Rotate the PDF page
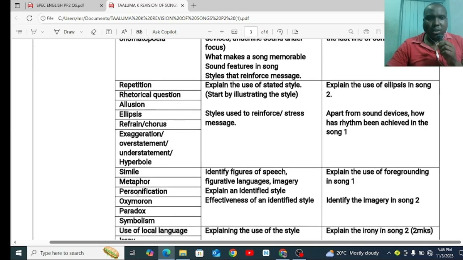Screen dimensions: 463x260 pos(280,32)
